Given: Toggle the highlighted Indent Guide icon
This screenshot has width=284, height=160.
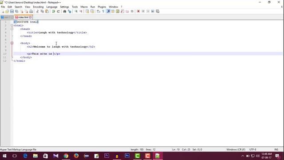Looking at the screenshot, I should (108, 12).
